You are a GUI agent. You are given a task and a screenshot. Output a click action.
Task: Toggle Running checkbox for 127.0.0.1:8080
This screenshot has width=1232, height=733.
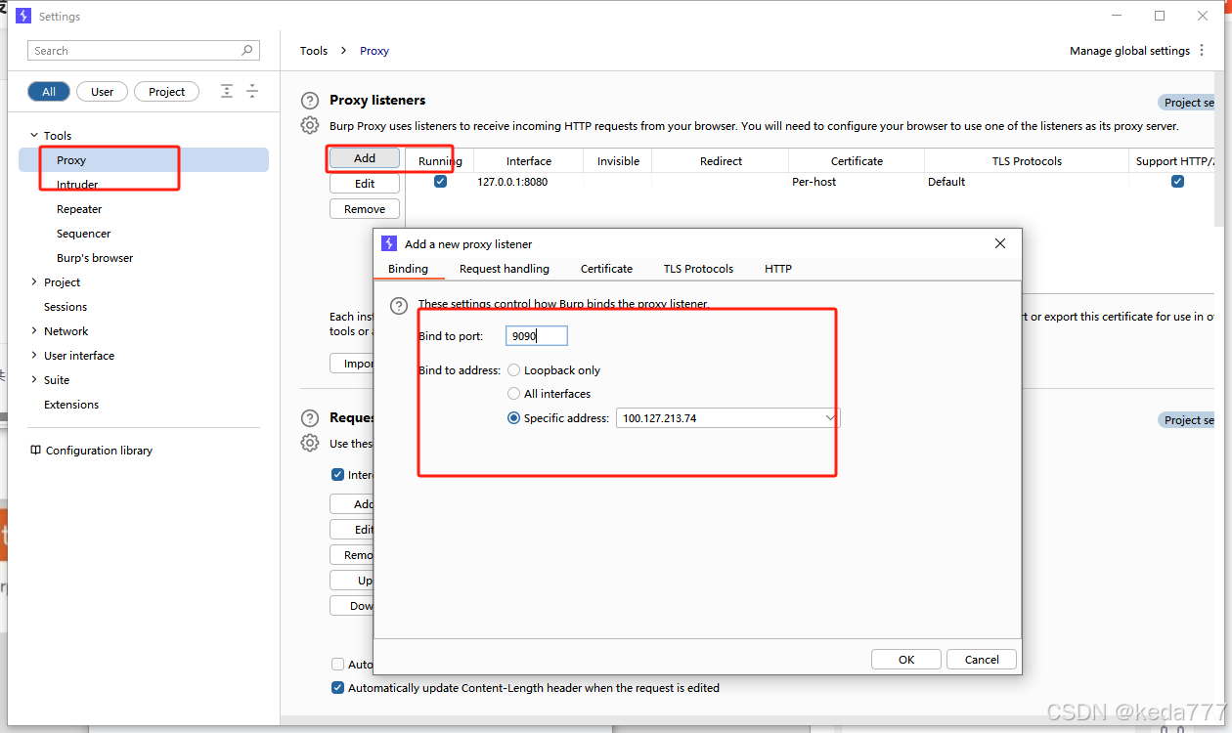(440, 182)
